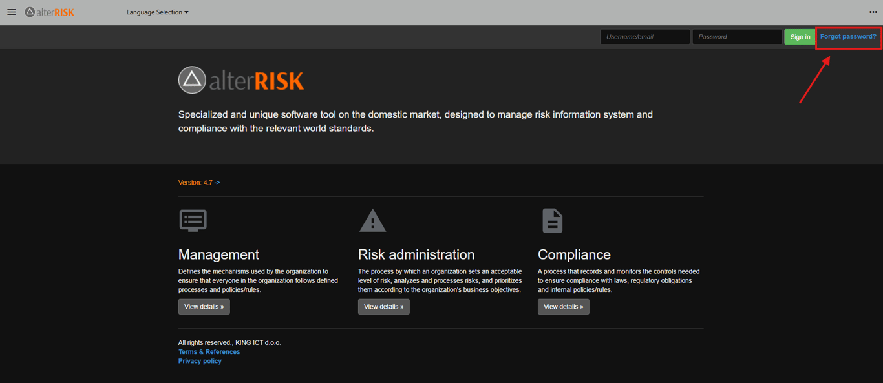883x383 pixels.
Task: View details for Management
Action: pyautogui.click(x=204, y=307)
